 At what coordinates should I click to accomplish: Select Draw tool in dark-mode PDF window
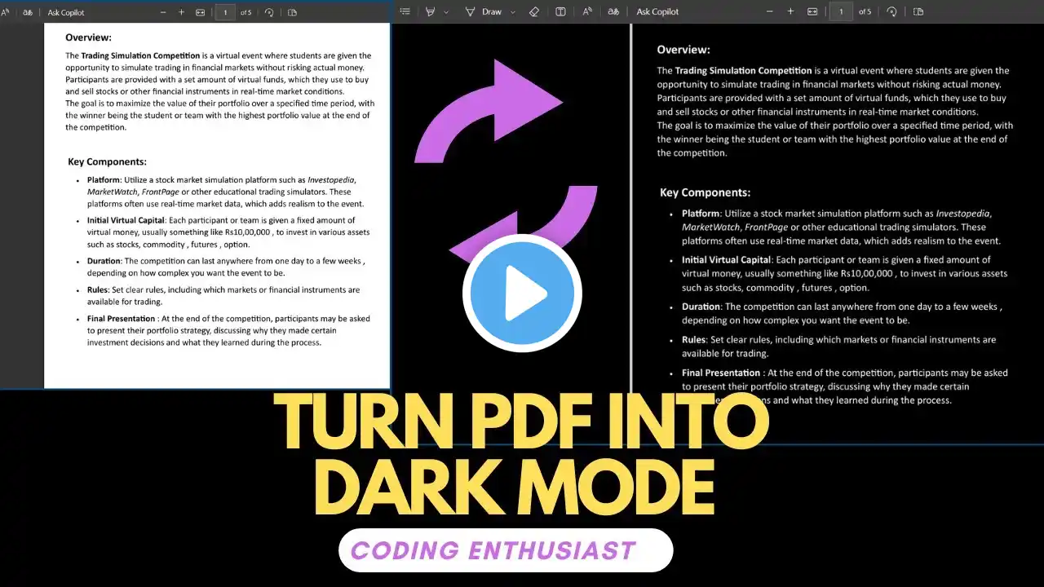pos(484,11)
